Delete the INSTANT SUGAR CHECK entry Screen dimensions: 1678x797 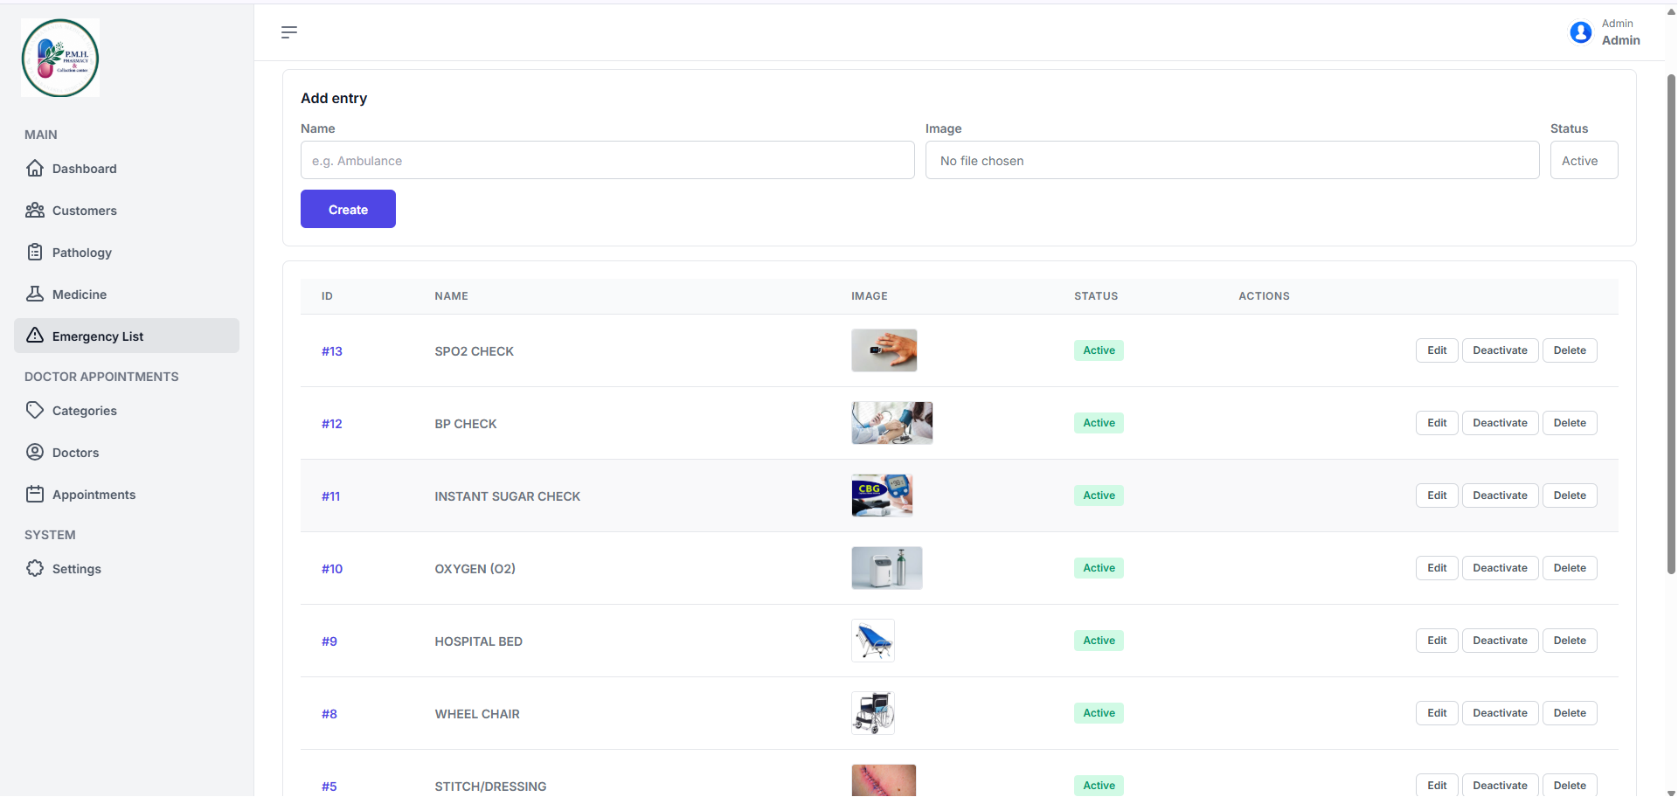coord(1570,496)
